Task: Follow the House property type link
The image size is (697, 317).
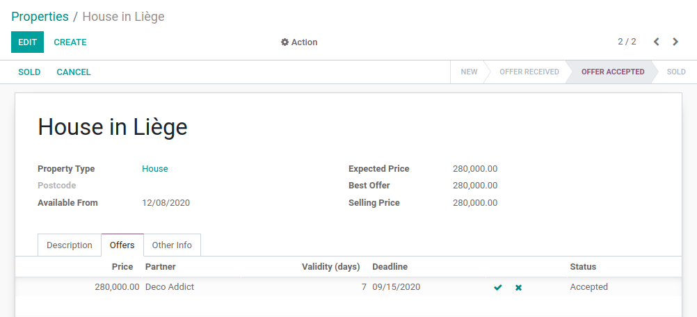Action: pyautogui.click(x=155, y=169)
